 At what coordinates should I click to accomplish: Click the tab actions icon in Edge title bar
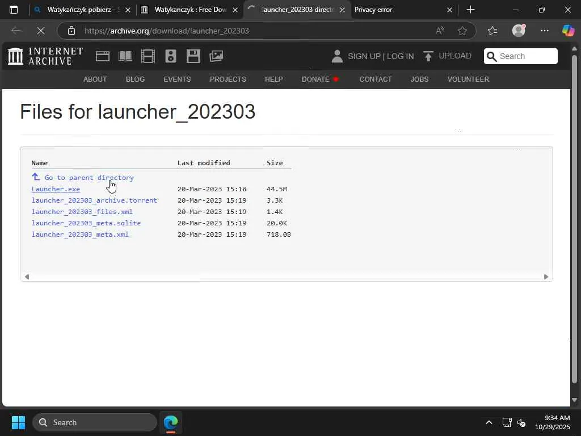14,10
